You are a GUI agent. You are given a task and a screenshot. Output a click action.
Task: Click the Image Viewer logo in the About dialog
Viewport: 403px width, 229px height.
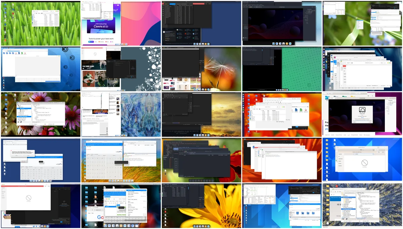click(362, 110)
